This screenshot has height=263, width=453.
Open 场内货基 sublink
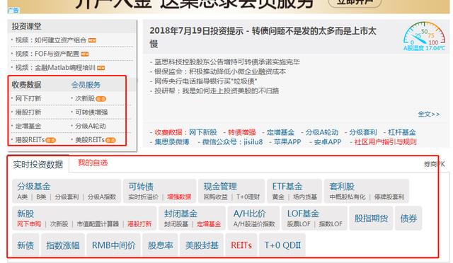[x=305, y=197]
